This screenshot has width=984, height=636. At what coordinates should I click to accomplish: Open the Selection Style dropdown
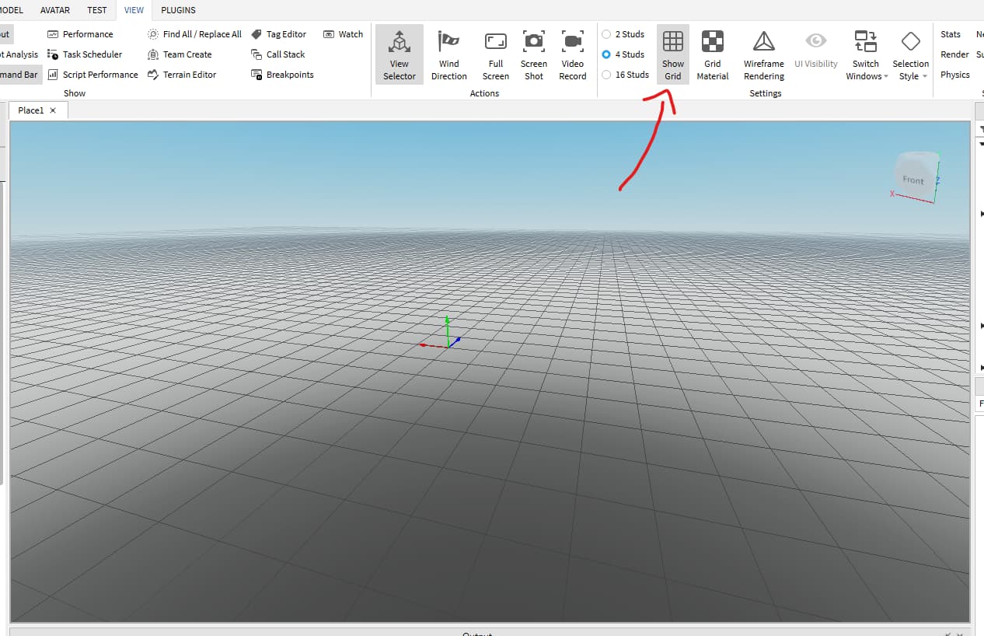point(910,54)
